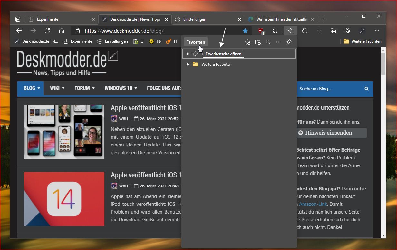Open the H bookmark
This screenshot has width=397, height=250.
(x=171, y=41)
